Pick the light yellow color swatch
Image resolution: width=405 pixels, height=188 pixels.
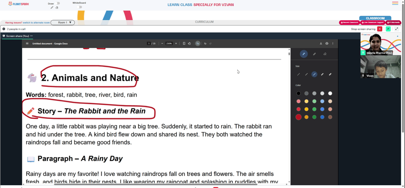(306, 101)
